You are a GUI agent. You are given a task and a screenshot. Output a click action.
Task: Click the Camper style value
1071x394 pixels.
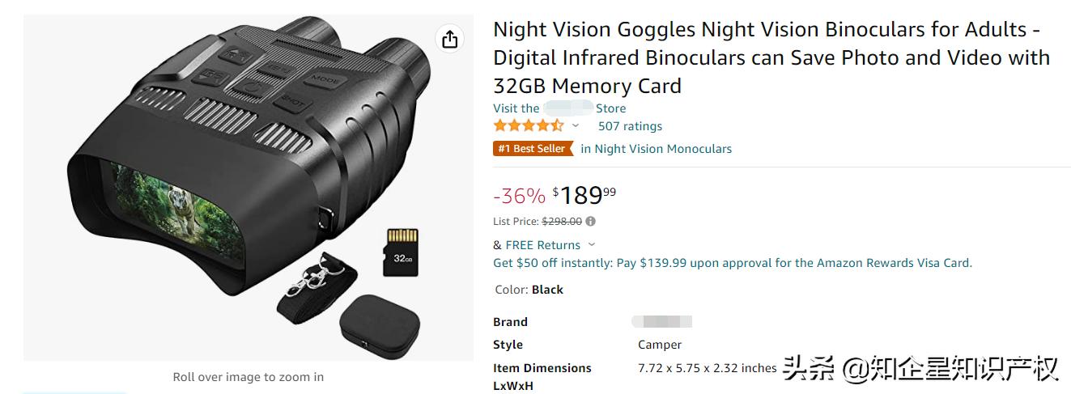tap(660, 345)
